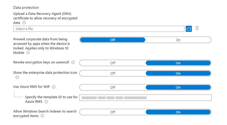The width and height of the screenshot is (227, 125).
Task: Show info tooltip for DRA certificate upload
Action: [x=24, y=23]
